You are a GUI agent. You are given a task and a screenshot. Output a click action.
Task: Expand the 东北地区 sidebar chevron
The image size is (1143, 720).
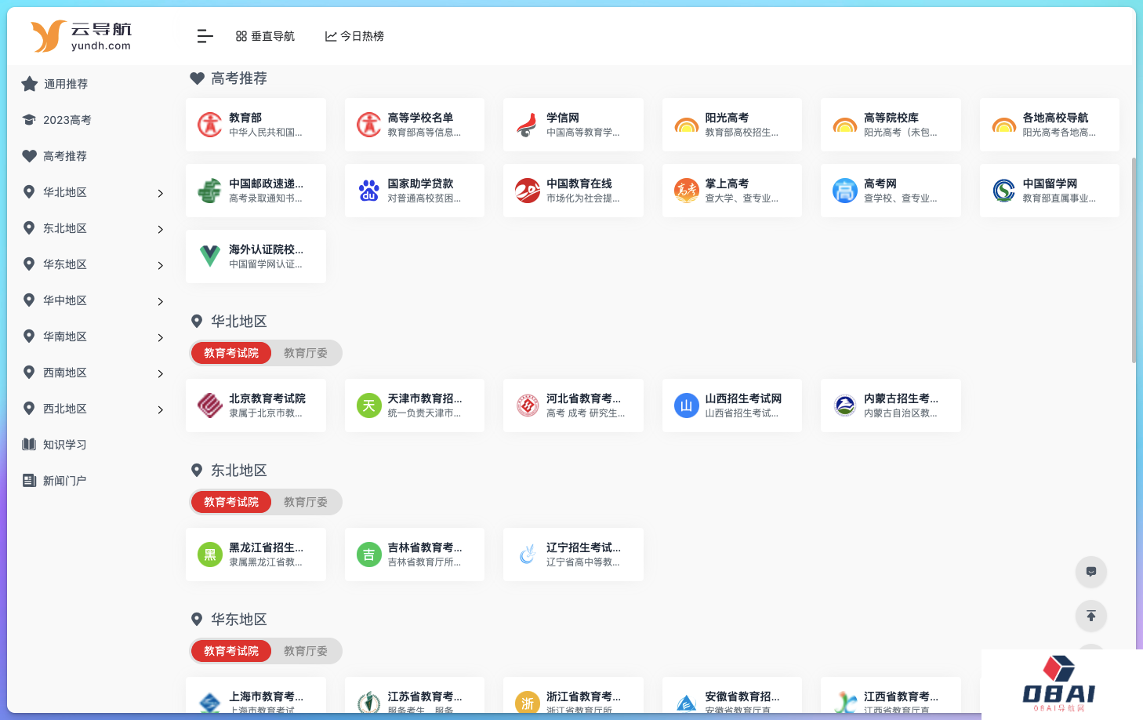pyautogui.click(x=160, y=229)
